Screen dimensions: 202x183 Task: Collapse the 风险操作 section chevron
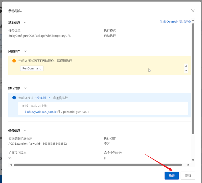coord(25,51)
